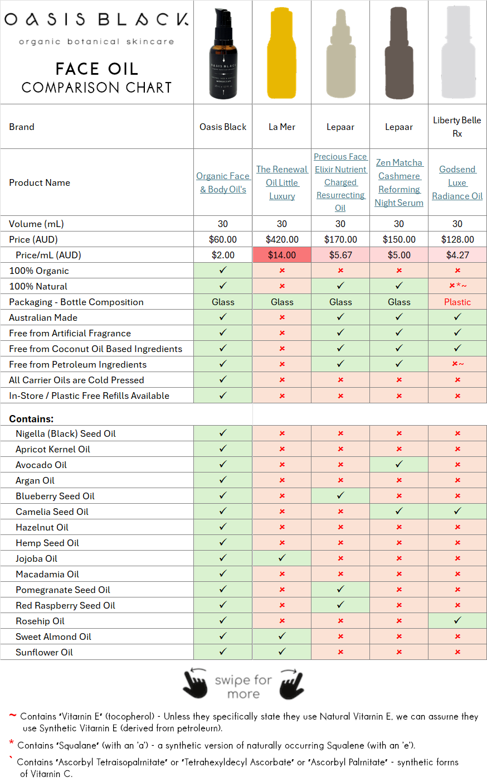Viewport: 487px width, 781px height.
Task: Click the yellow La Mer bottle silhouette
Action: pyautogui.click(x=281, y=54)
